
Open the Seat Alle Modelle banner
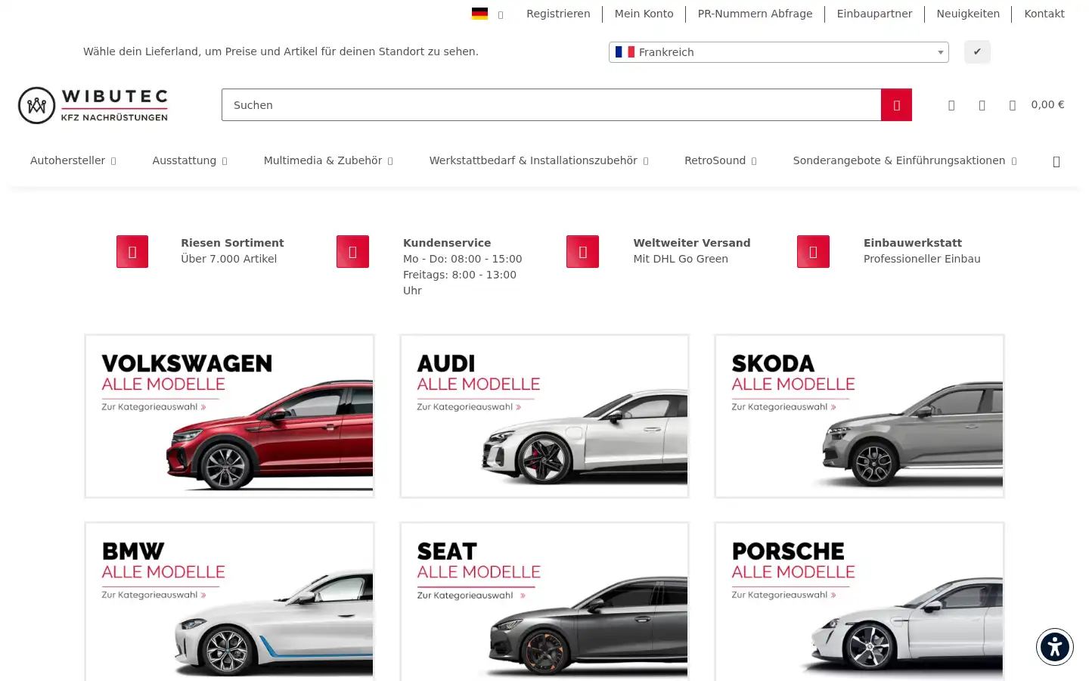[544, 602]
